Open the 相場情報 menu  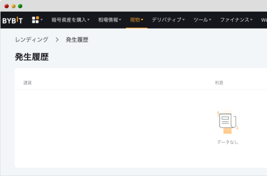pos(110,20)
